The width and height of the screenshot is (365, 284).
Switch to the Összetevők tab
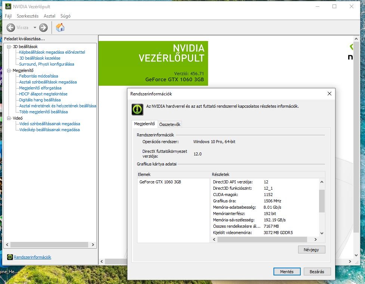point(170,124)
